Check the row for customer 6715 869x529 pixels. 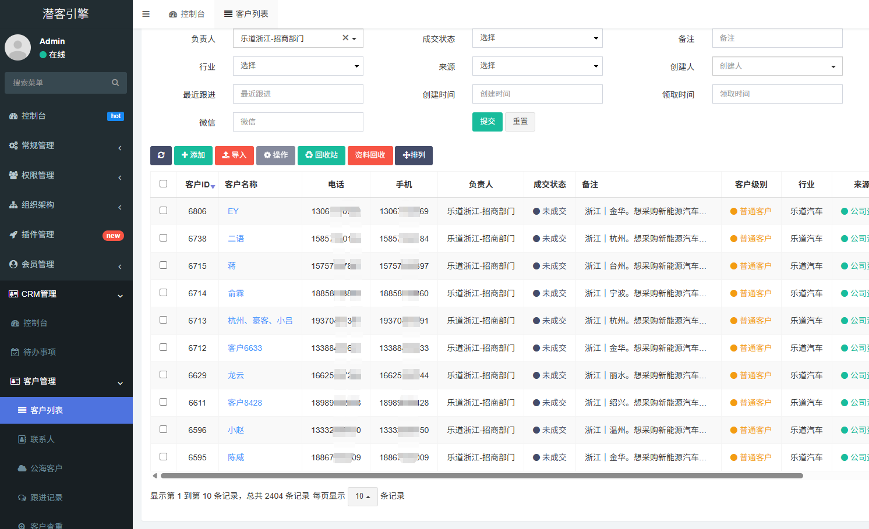click(x=163, y=265)
